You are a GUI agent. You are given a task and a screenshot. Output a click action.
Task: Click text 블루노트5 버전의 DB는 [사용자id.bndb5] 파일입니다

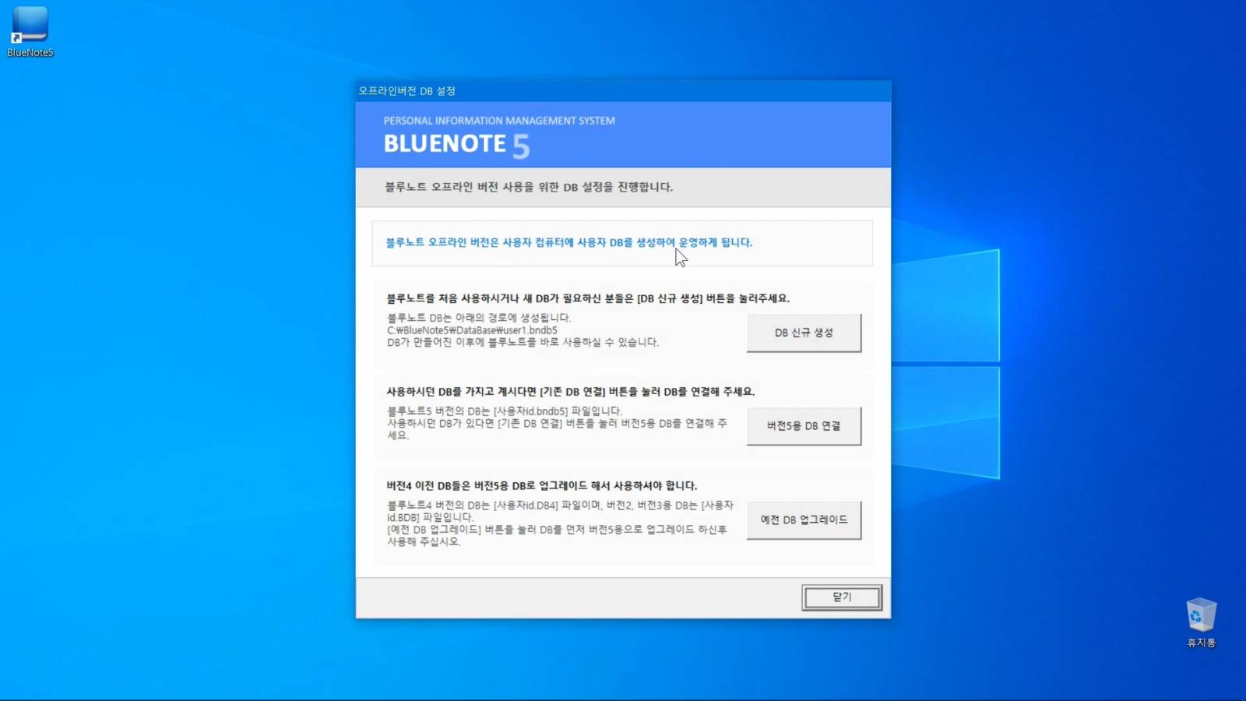(x=505, y=410)
